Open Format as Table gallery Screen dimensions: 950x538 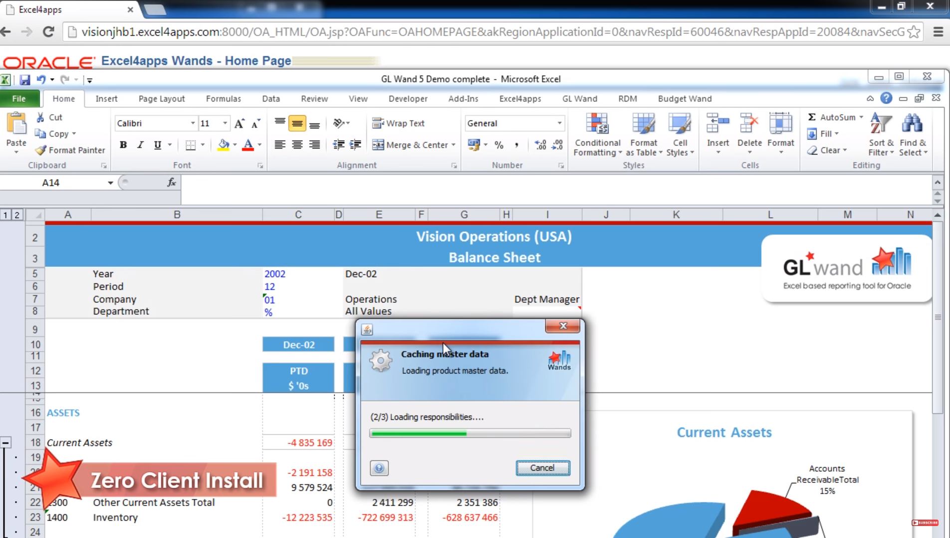click(x=643, y=134)
